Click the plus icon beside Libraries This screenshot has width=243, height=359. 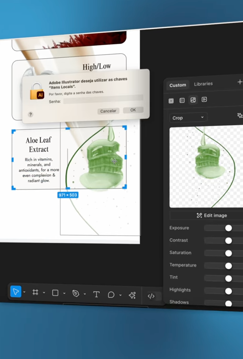click(240, 82)
